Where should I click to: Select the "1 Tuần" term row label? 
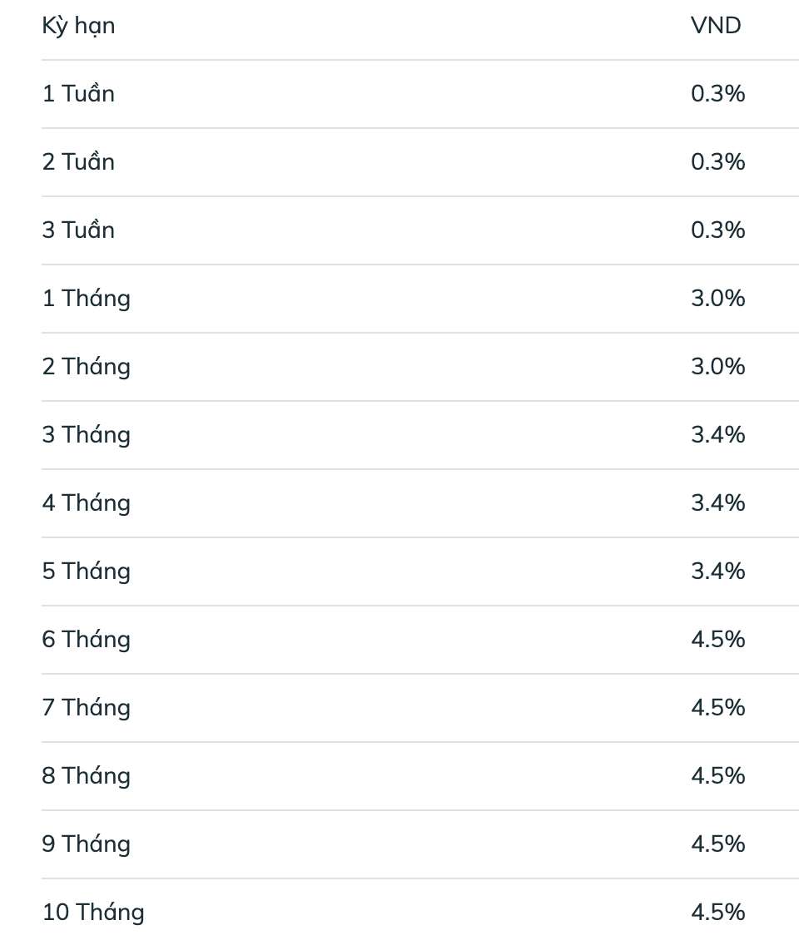coord(78,93)
